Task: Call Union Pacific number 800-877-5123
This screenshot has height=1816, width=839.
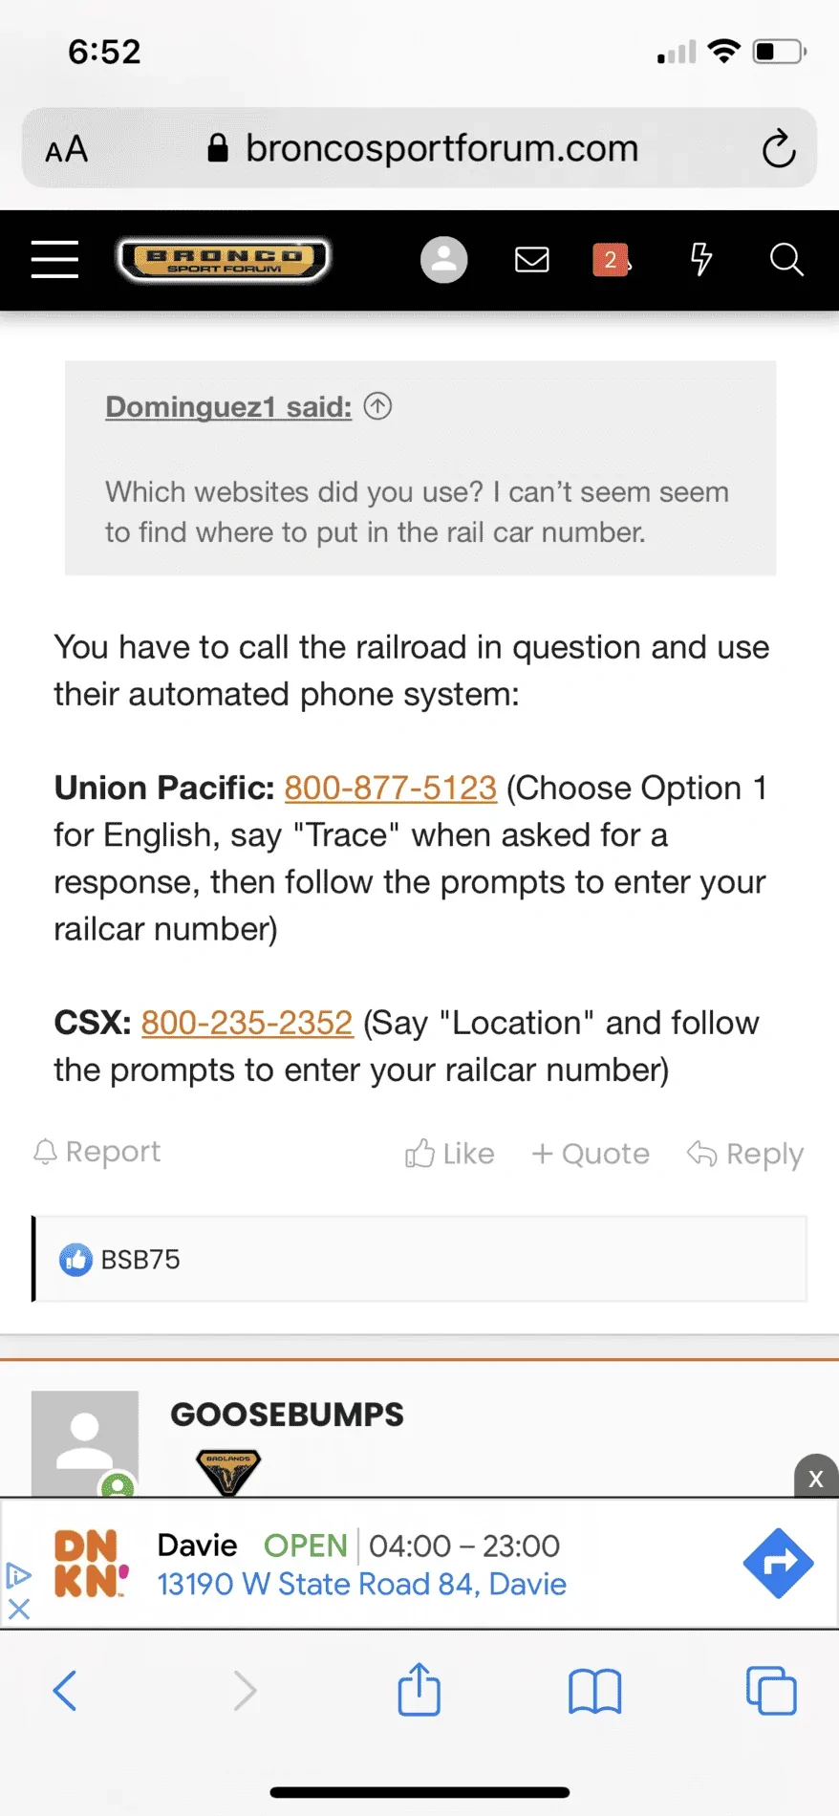Action: [390, 788]
